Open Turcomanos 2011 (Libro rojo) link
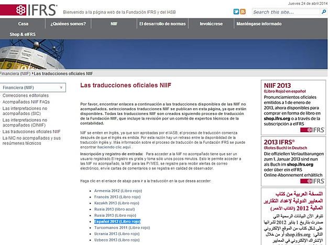The width and height of the screenshot is (330, 245). click(122, 228)
